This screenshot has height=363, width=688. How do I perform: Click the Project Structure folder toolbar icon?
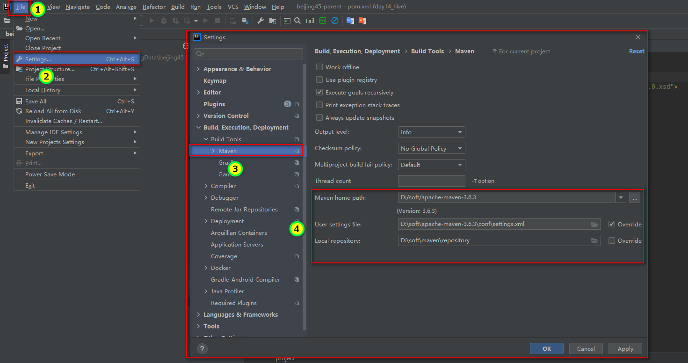[273, 21]
